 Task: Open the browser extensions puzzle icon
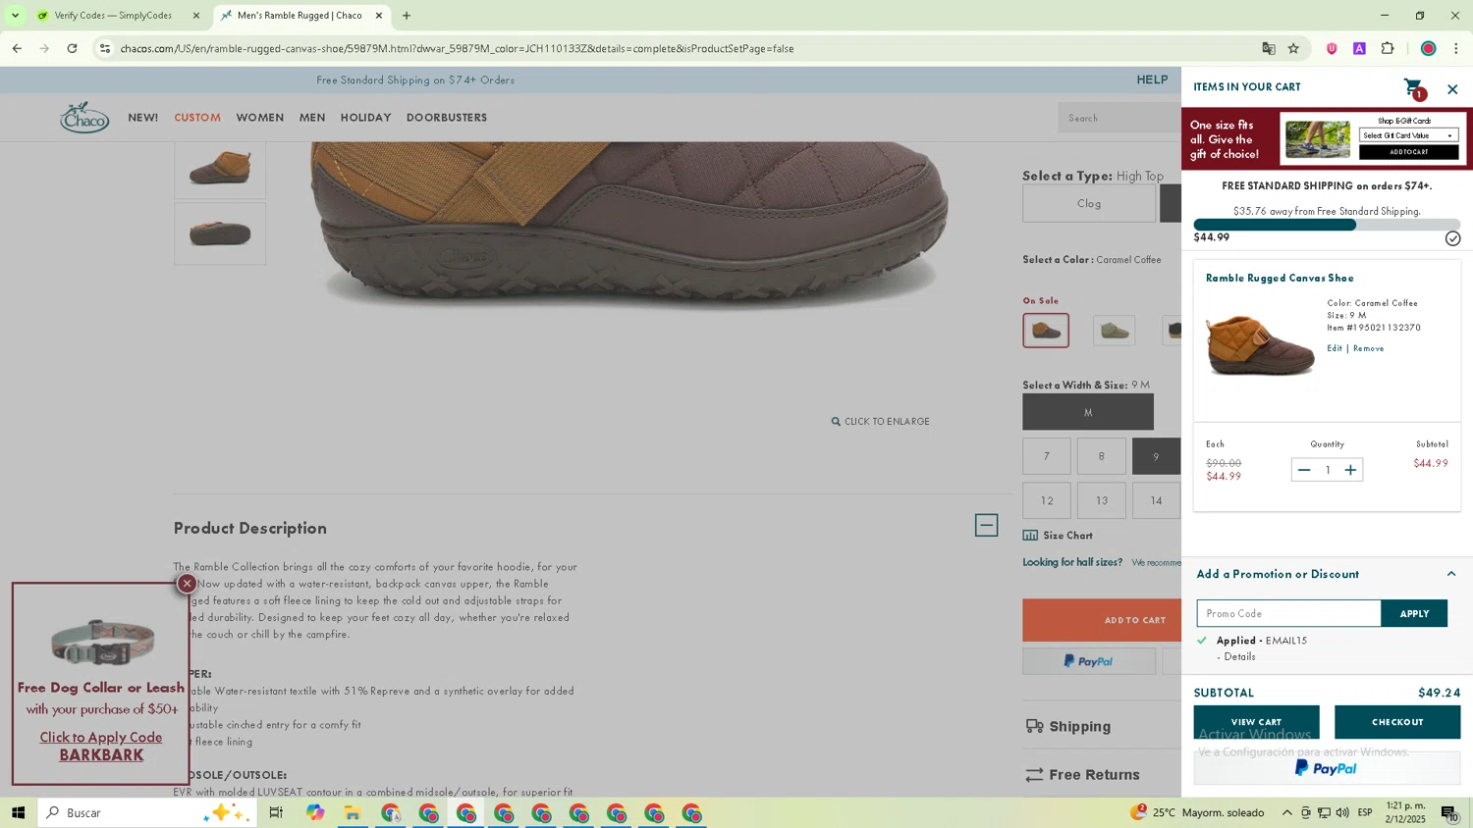tap(1388, 48)
